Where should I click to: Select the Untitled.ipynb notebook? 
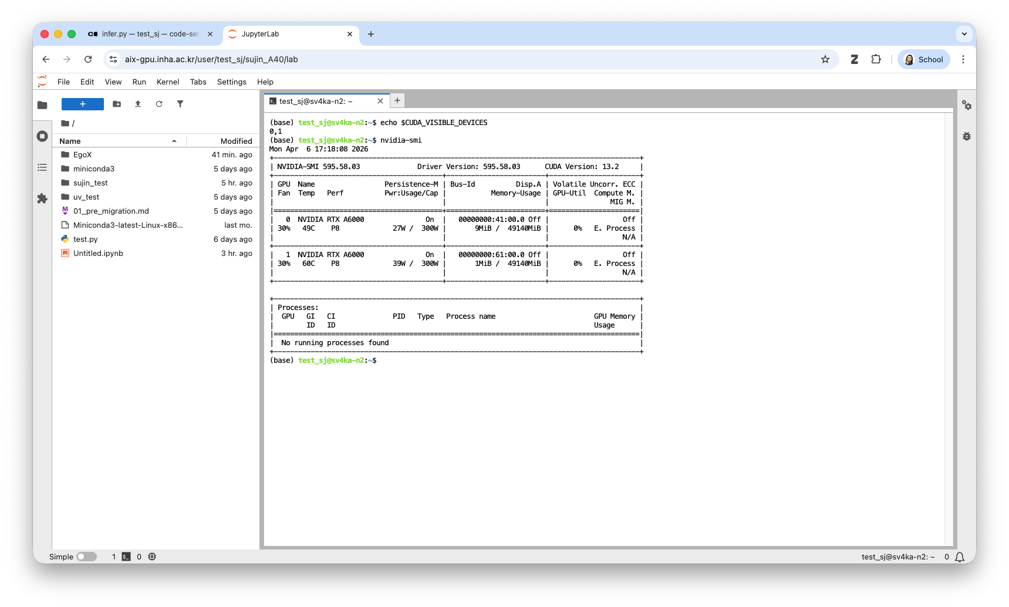(156, 254)
